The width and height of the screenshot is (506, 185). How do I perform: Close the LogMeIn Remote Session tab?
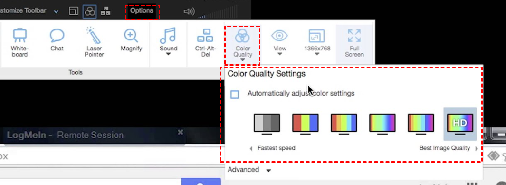pos(181,132)
